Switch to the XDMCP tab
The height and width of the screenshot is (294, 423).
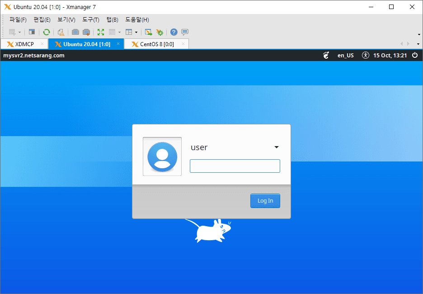[24, 44]
